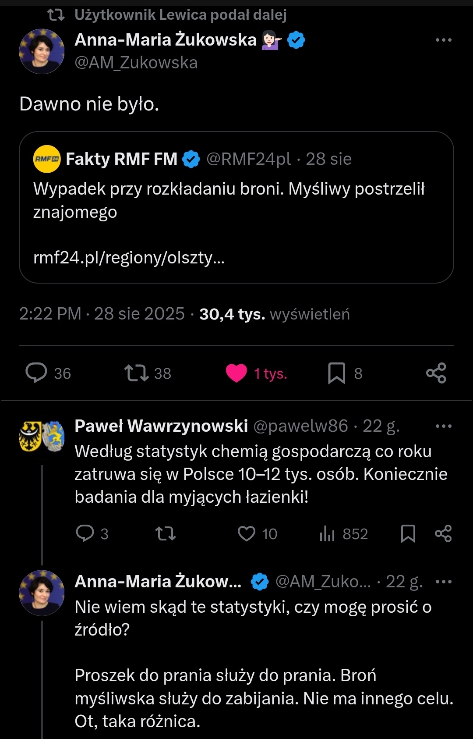Image resolution: width=473 pixels, height=739 pixels.
Task: Bookmark Paweł Wawrzynowski's comment
Action: pyautogui.click(x=408, y=533)
